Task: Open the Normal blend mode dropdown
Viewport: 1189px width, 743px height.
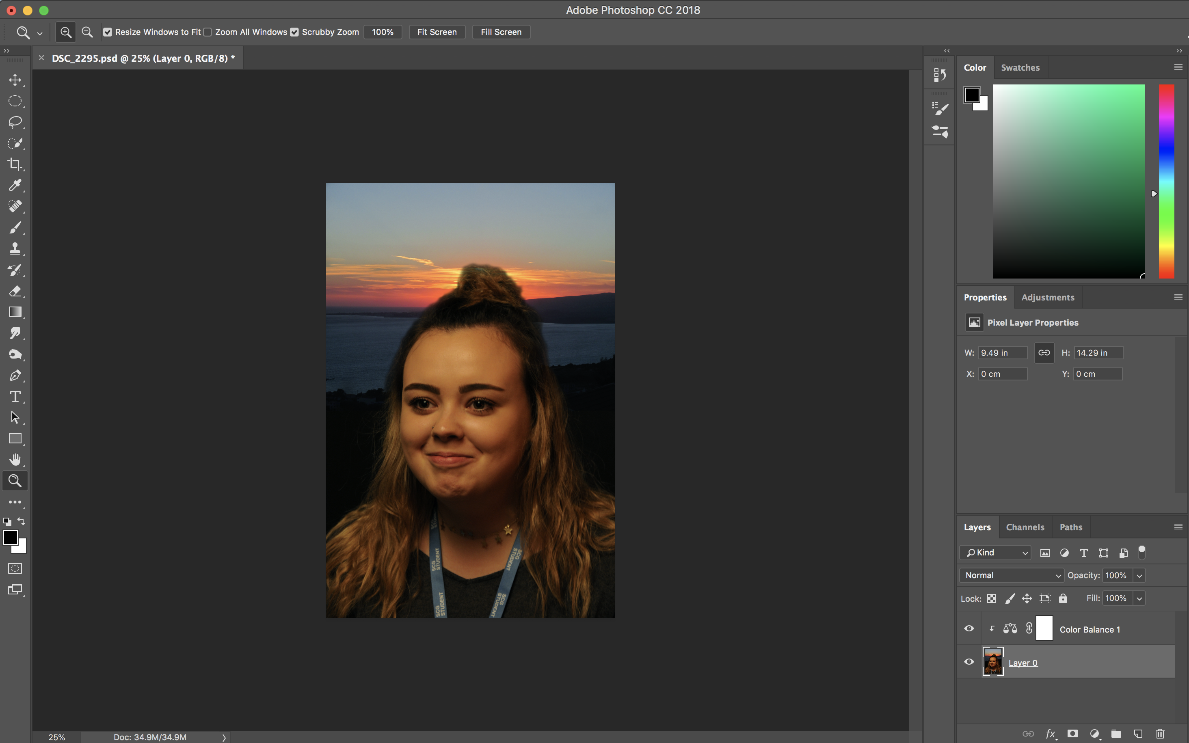Action: point(1011,575)
